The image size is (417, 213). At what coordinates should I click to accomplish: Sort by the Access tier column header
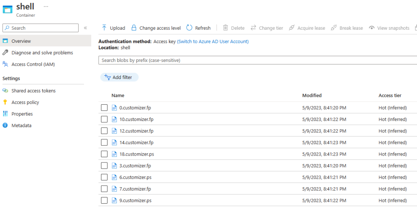pos(390,95)
